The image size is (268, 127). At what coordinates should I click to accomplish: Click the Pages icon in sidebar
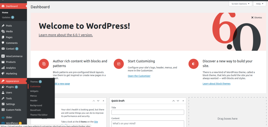[3, 37]
